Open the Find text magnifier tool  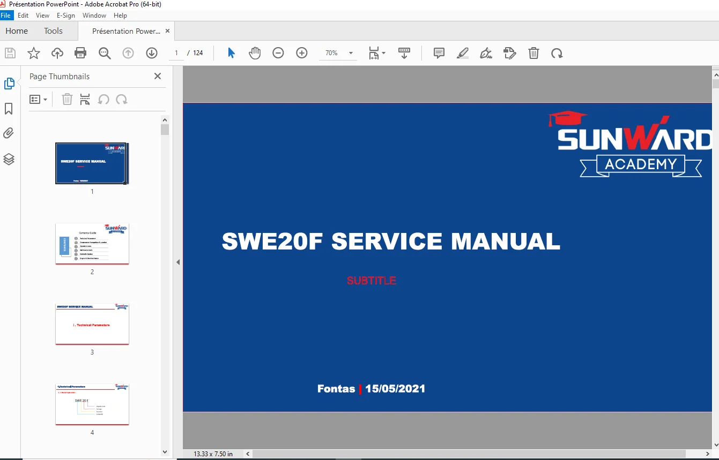coord(105,53)
